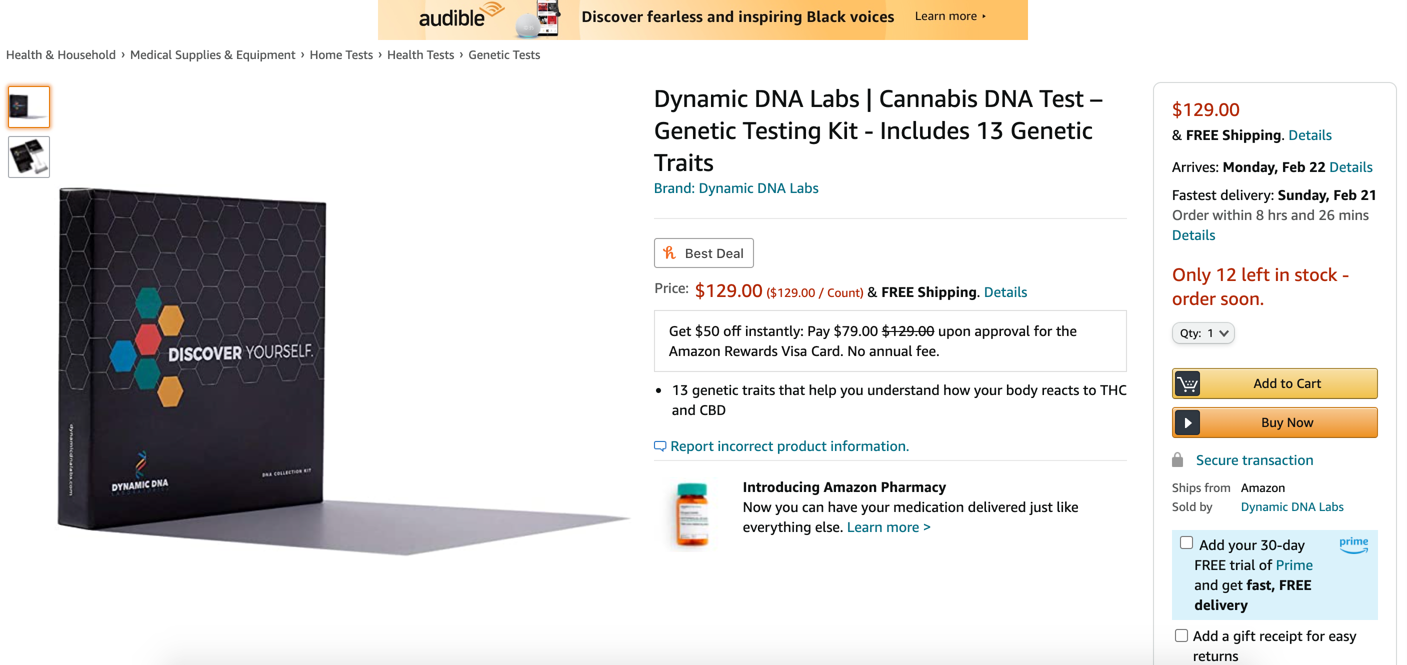Click the speech bubble report icon
This screenshot has width=1407, height=665.
point(660,446)
